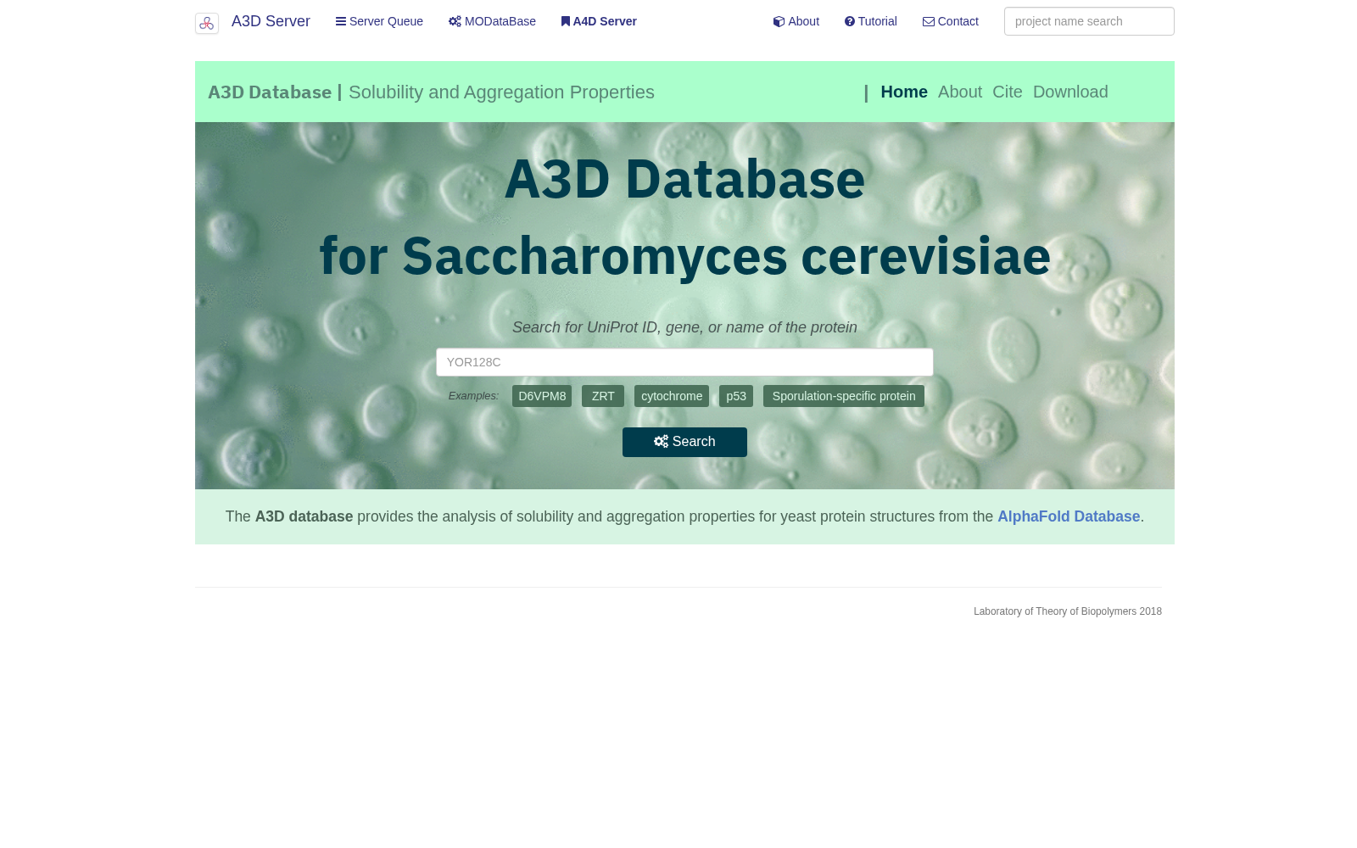This screenshot has height=848, width=1357.
Task: Choose the D6VPM8 example
Action: (542, 396)
